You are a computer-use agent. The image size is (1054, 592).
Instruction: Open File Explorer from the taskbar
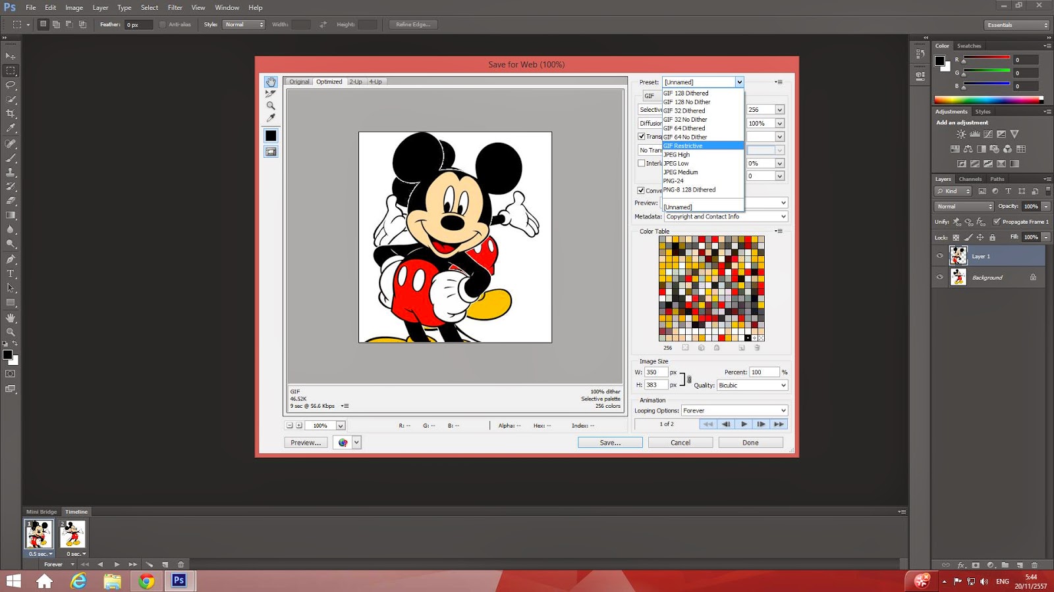point(112,581)
